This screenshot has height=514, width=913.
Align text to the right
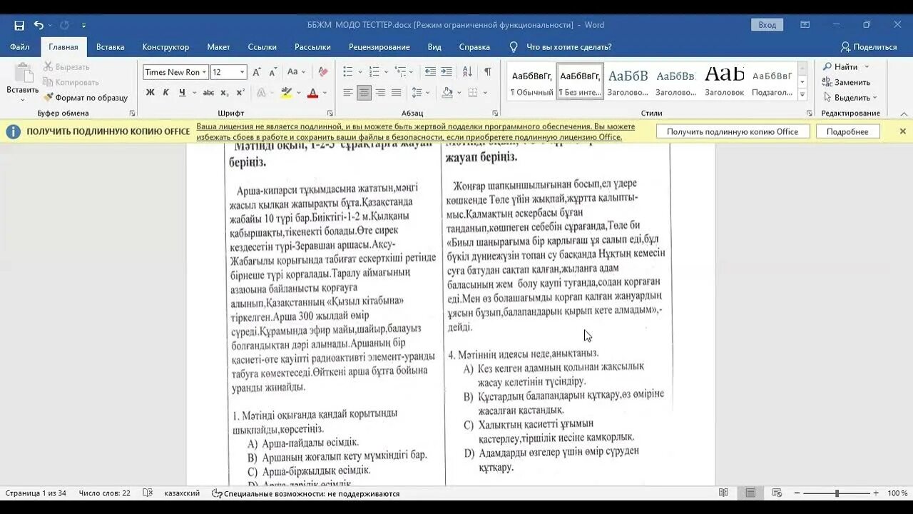(380, 93)
